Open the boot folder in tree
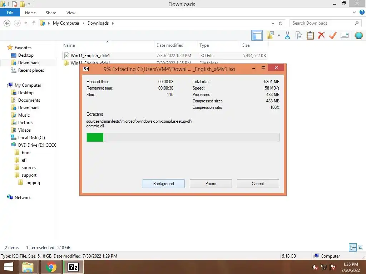The width and height of the screenshot is (366, 274). (x=26, y=153)
